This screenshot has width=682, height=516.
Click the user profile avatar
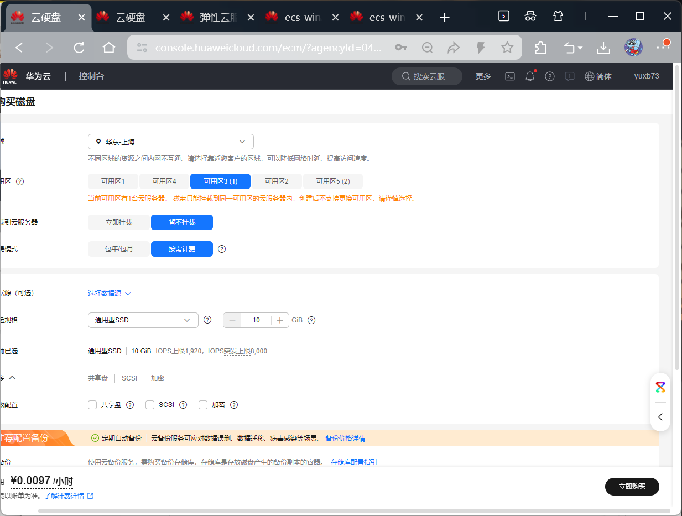pyautogui.click(x=633, y=48)
